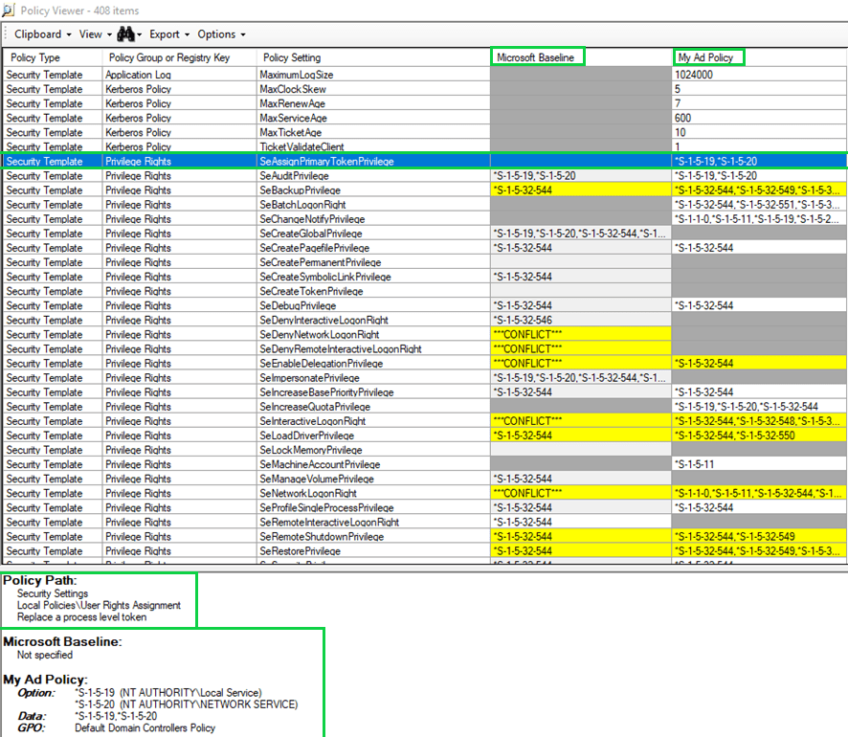Select the highlighted SeAssignPrimaryTokenPrivilege row
Screen dimensions: 848x737
coord(325,162)
